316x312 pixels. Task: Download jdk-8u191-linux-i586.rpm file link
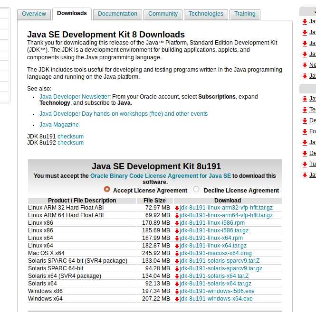click(x=212, y=223)
